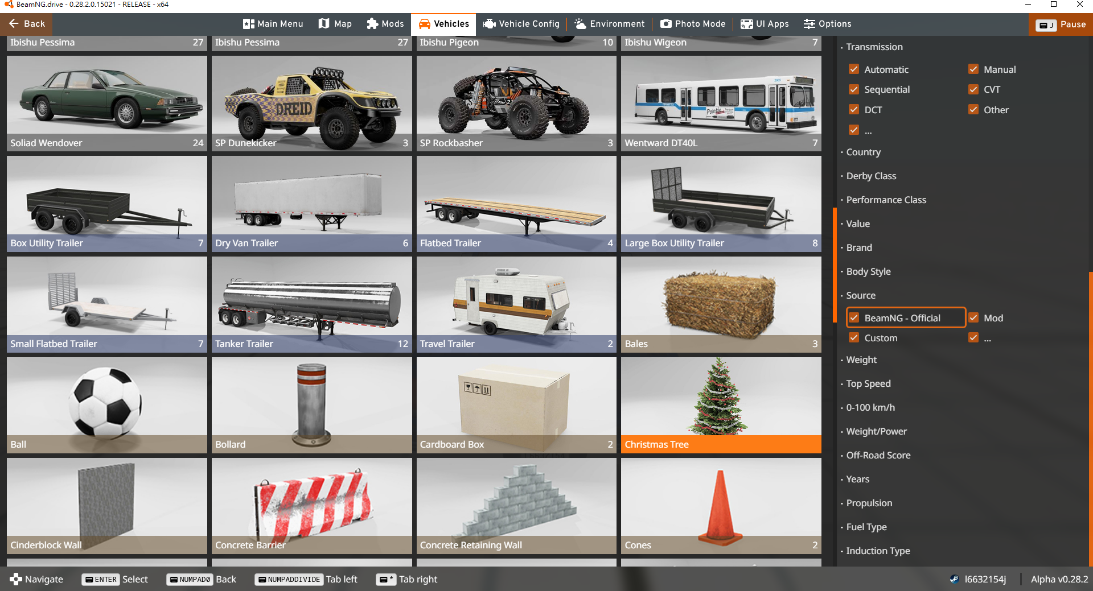Open the Map tab

(x=335, y=24)
